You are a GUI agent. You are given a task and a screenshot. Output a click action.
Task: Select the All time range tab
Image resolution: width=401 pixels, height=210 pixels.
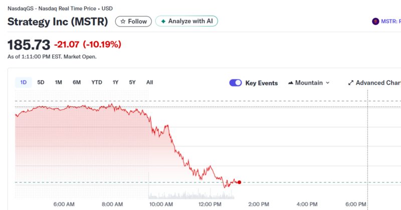point(149,82)
